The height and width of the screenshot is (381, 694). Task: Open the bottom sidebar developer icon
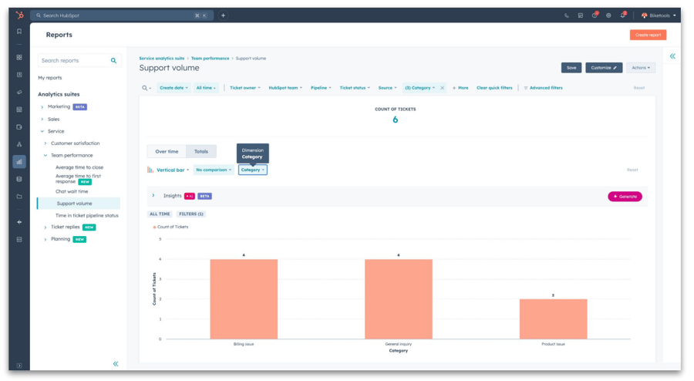coord(19,239)
